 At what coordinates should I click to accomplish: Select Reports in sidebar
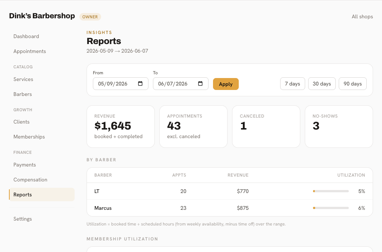click(42, 195)
